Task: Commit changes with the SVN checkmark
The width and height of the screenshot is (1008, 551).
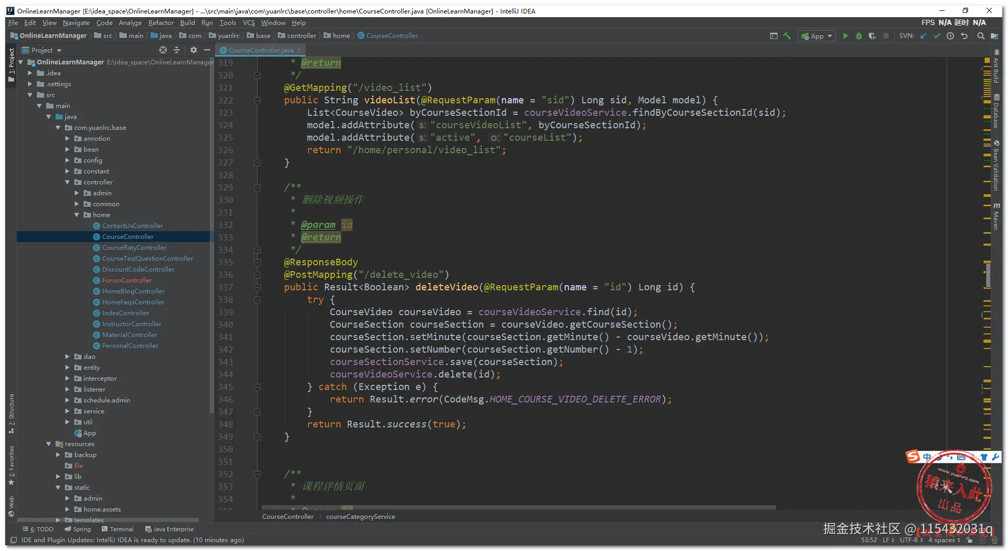Action: pos(937,36)
